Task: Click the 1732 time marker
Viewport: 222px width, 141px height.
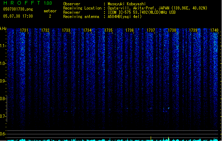Action: tap(45, 30)
